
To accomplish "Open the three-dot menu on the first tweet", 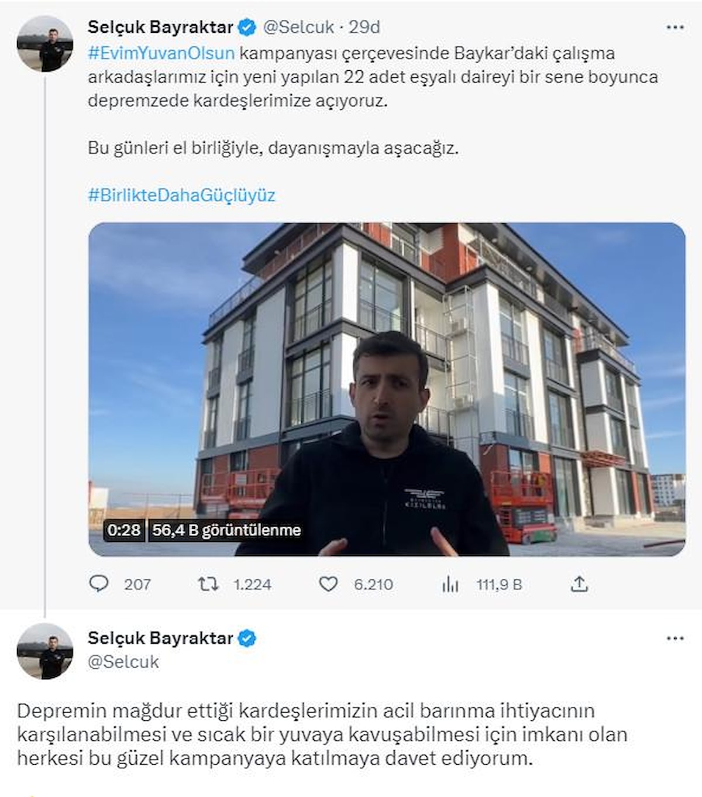I will (675, 28).
